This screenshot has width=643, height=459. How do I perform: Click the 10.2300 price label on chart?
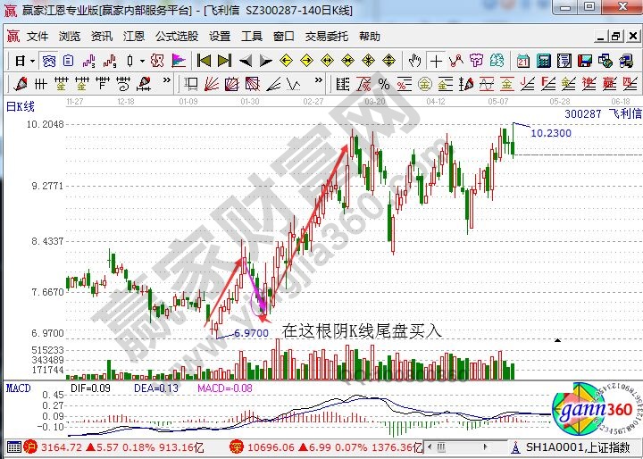[x=550, y=133]
